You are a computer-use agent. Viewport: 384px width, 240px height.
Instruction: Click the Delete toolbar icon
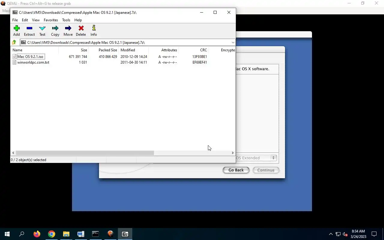point(81,31)
